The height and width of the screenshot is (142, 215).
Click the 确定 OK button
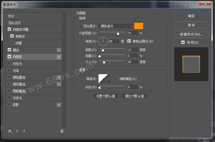pos(191,16)
